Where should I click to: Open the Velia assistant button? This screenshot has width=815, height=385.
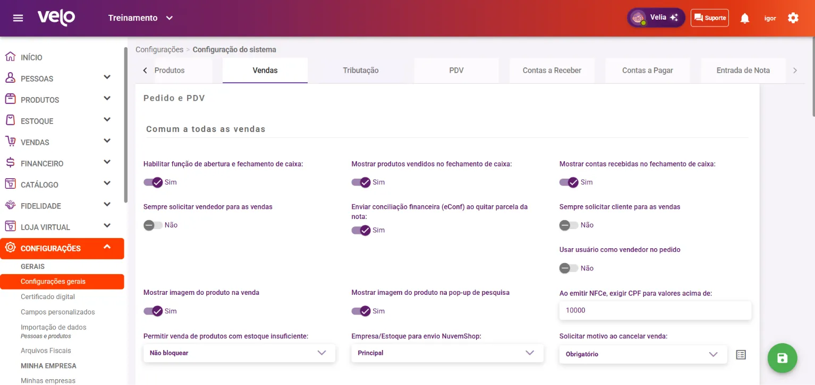[656, 17]
